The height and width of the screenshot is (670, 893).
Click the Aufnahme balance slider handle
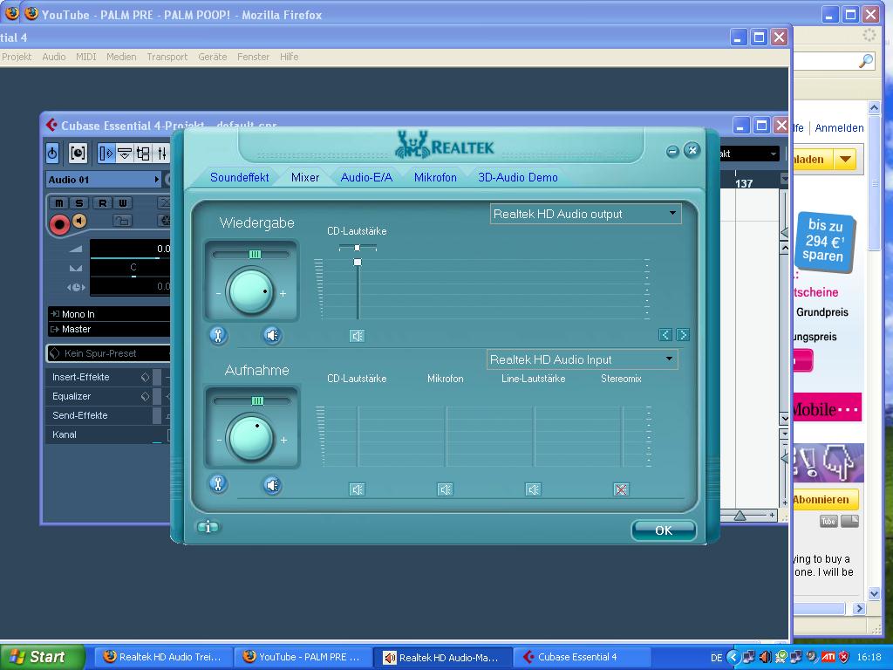[257, 401]
